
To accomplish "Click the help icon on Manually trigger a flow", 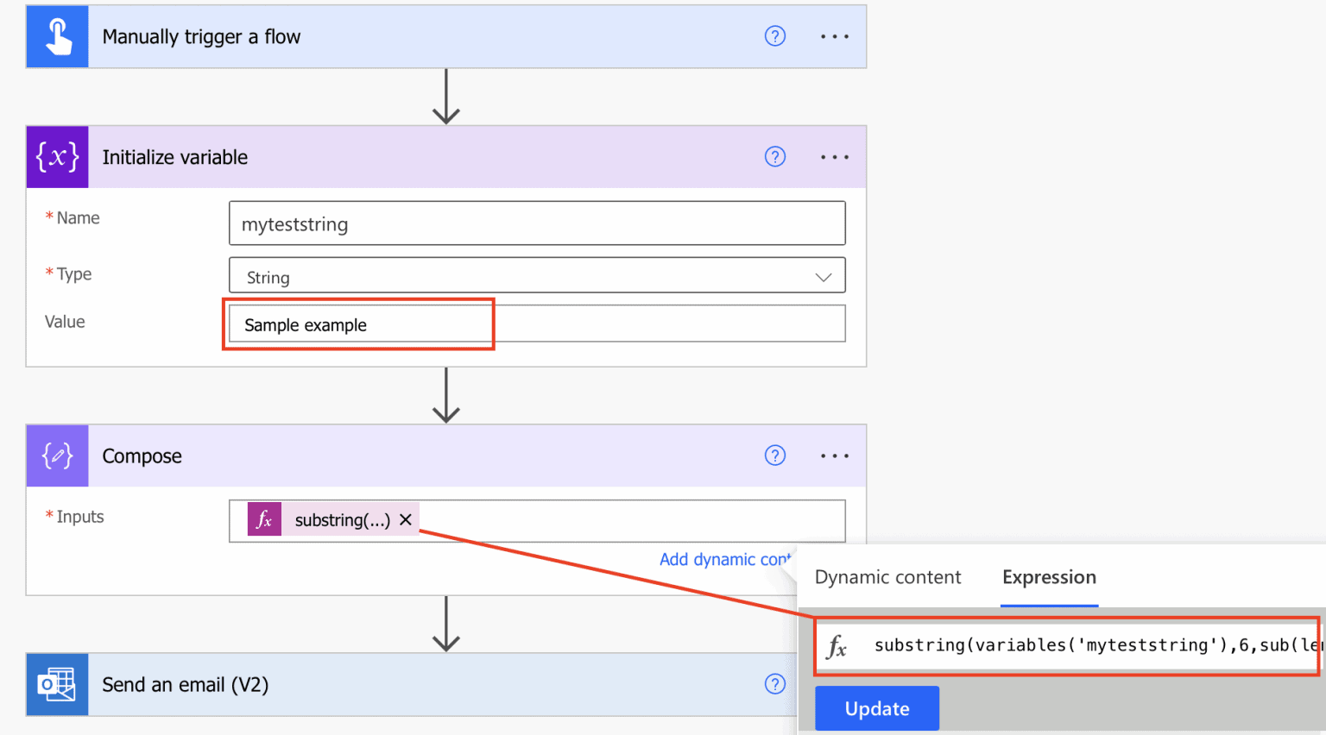I will click(774, 35).
